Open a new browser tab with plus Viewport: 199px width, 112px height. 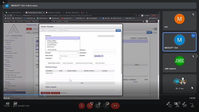coord(87,13)
